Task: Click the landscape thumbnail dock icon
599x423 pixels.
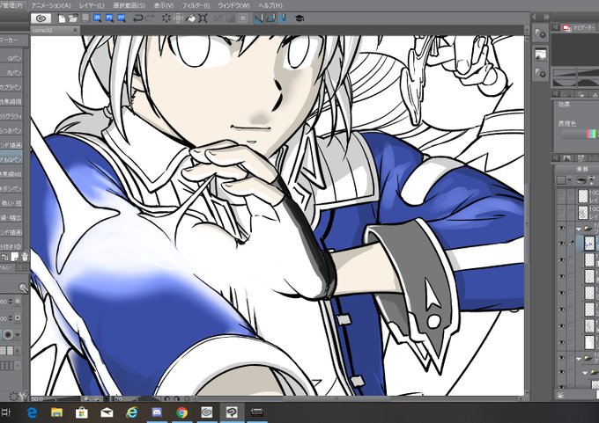Action: point(540,55)
